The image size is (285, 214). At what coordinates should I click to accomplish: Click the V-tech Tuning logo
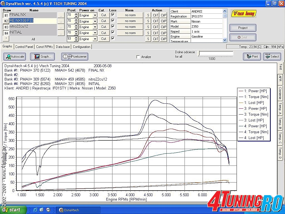[244, 13]
